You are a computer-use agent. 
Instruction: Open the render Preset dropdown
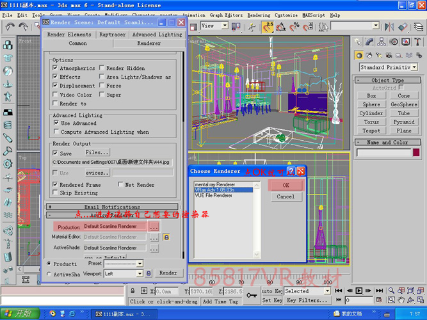140,263
